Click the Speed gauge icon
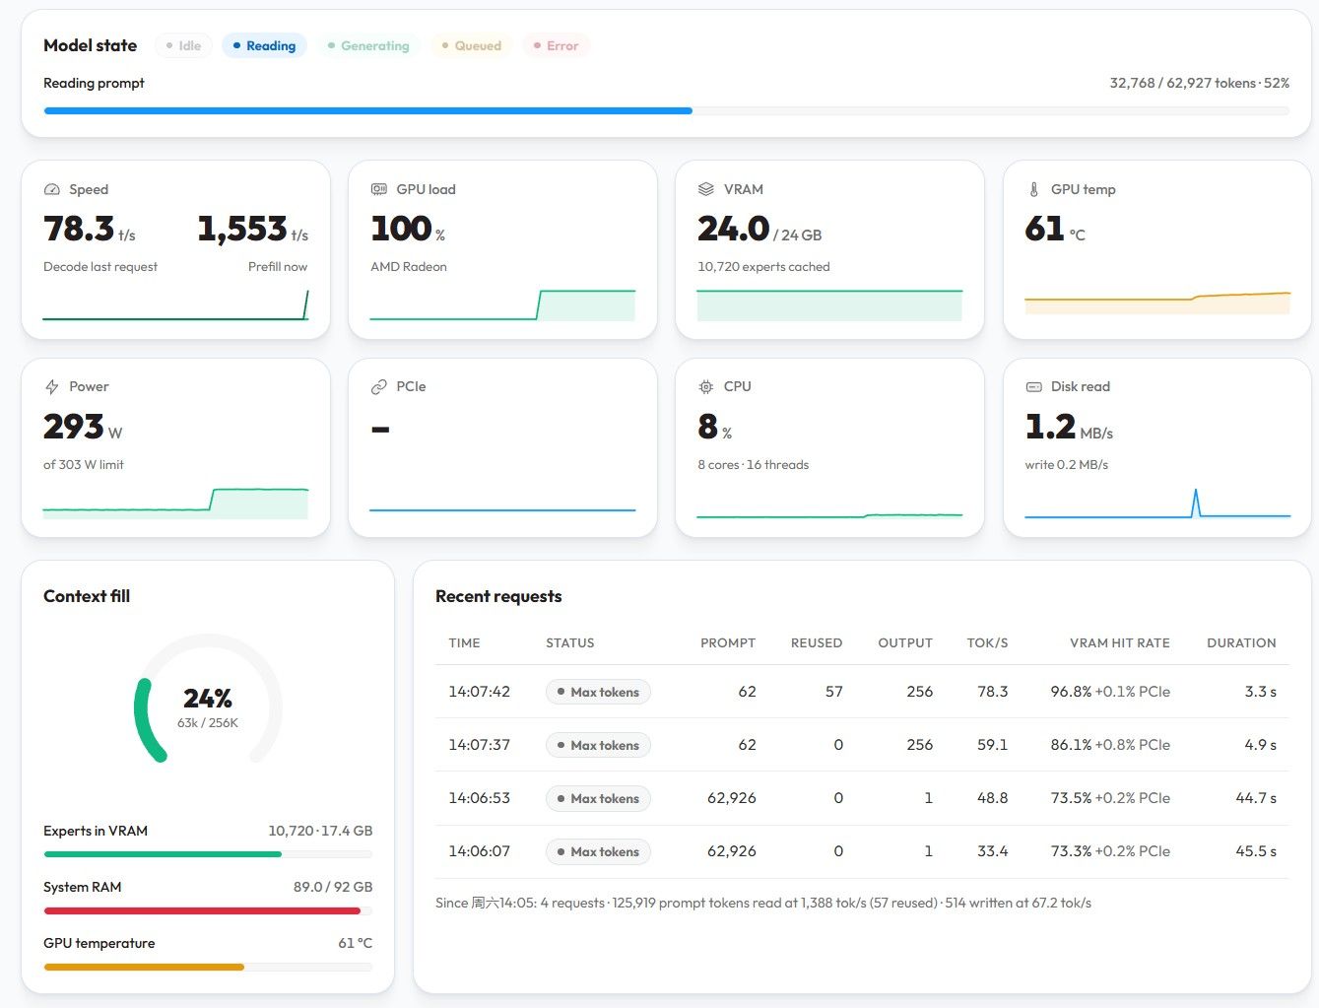 click(52, 189)
